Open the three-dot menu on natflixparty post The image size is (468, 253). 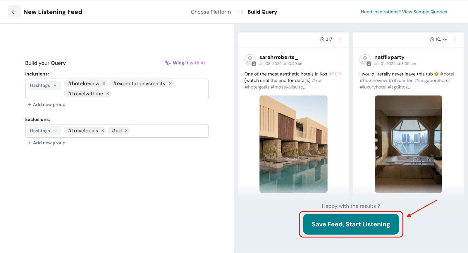pos(455,39)
